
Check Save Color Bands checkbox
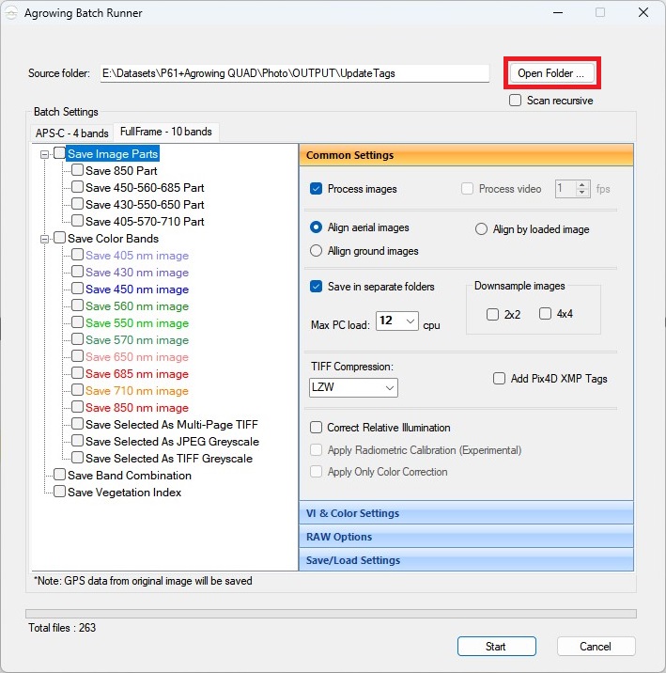tap(59, 238)
